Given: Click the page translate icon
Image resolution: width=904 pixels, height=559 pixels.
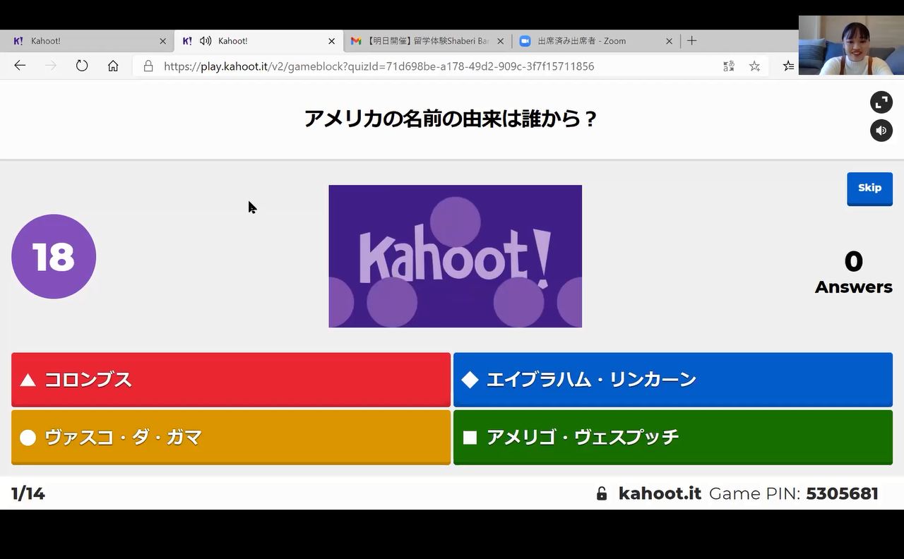Looking at the screenshot, I should [x=729, y=66].
